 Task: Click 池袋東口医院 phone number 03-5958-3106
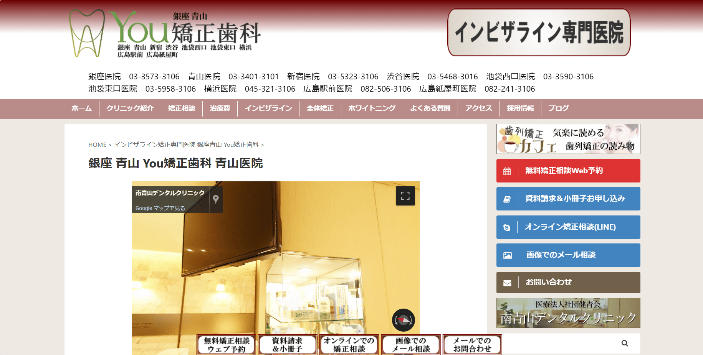(x=170, y=89)
